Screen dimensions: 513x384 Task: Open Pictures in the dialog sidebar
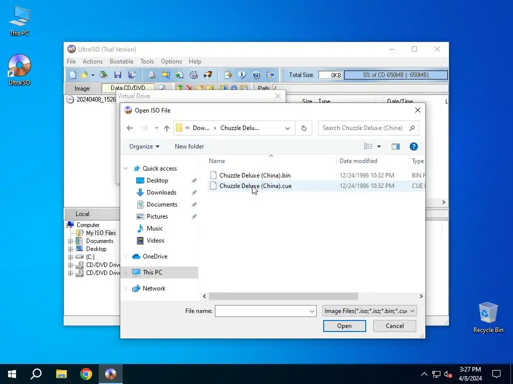click(157, 216)
